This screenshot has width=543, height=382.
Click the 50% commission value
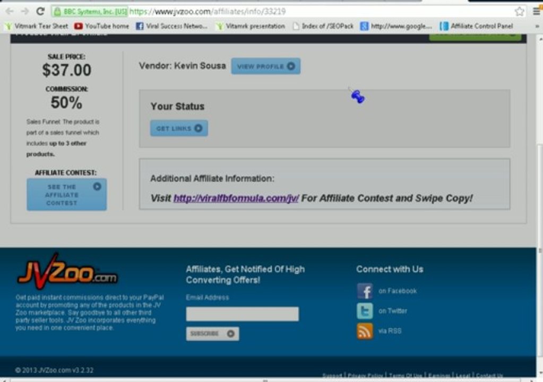coord(66,102)
